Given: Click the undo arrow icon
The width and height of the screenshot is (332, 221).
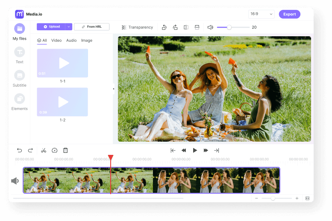Looking at the screenshot, I should (19, 150).
